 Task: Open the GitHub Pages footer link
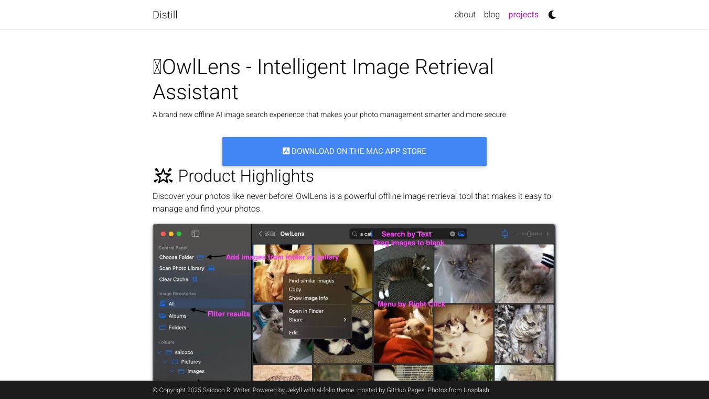click(x=405, y=390)
